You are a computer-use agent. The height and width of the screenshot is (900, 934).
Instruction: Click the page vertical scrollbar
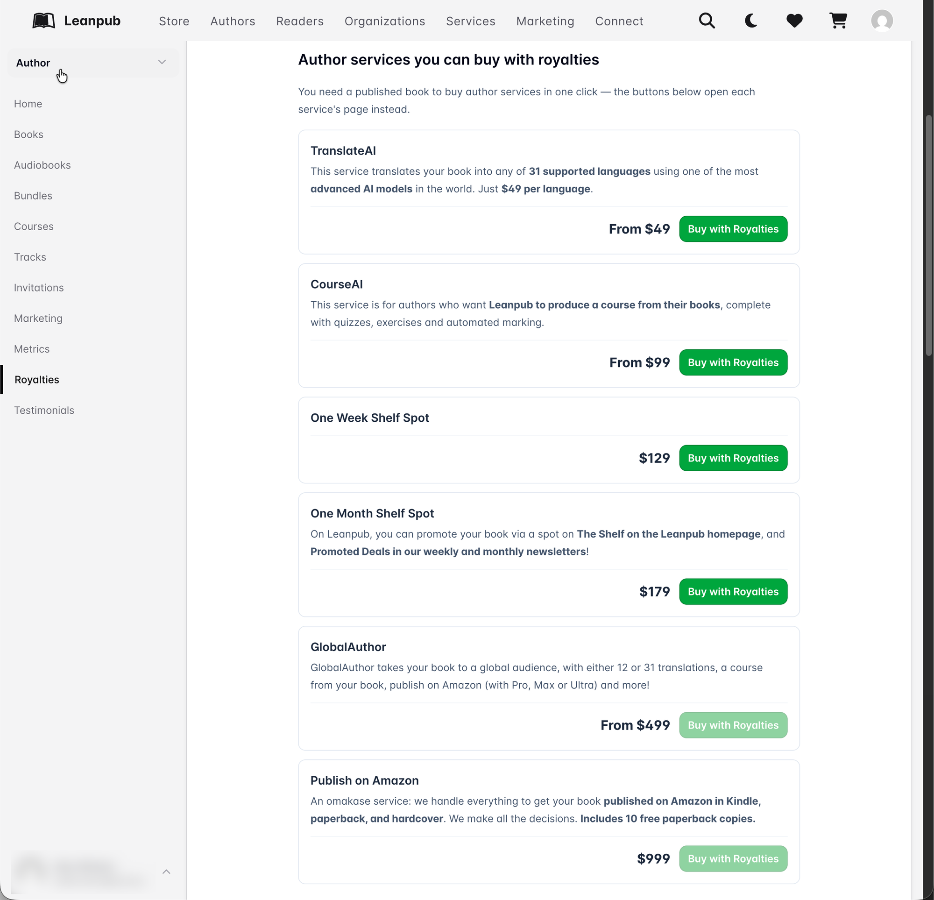(928, 236)
